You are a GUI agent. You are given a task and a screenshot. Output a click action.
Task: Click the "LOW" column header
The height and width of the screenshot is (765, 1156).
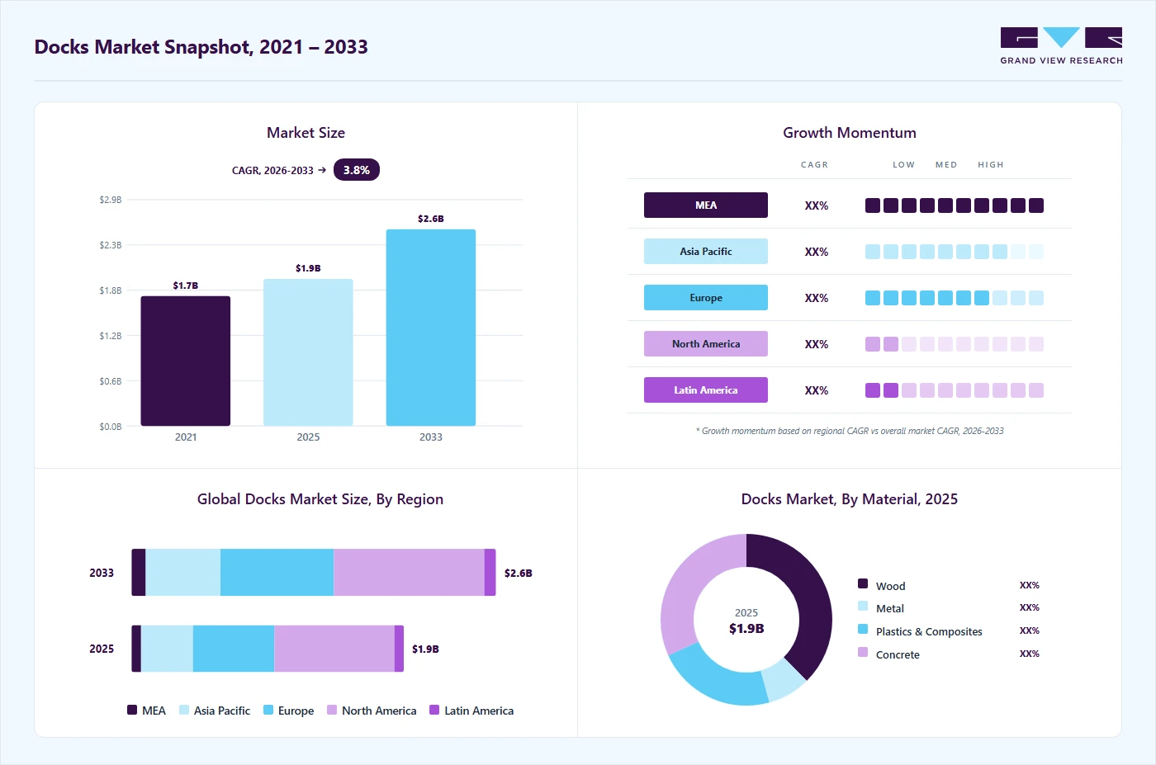pyautogui.click(x=903, y=165)
